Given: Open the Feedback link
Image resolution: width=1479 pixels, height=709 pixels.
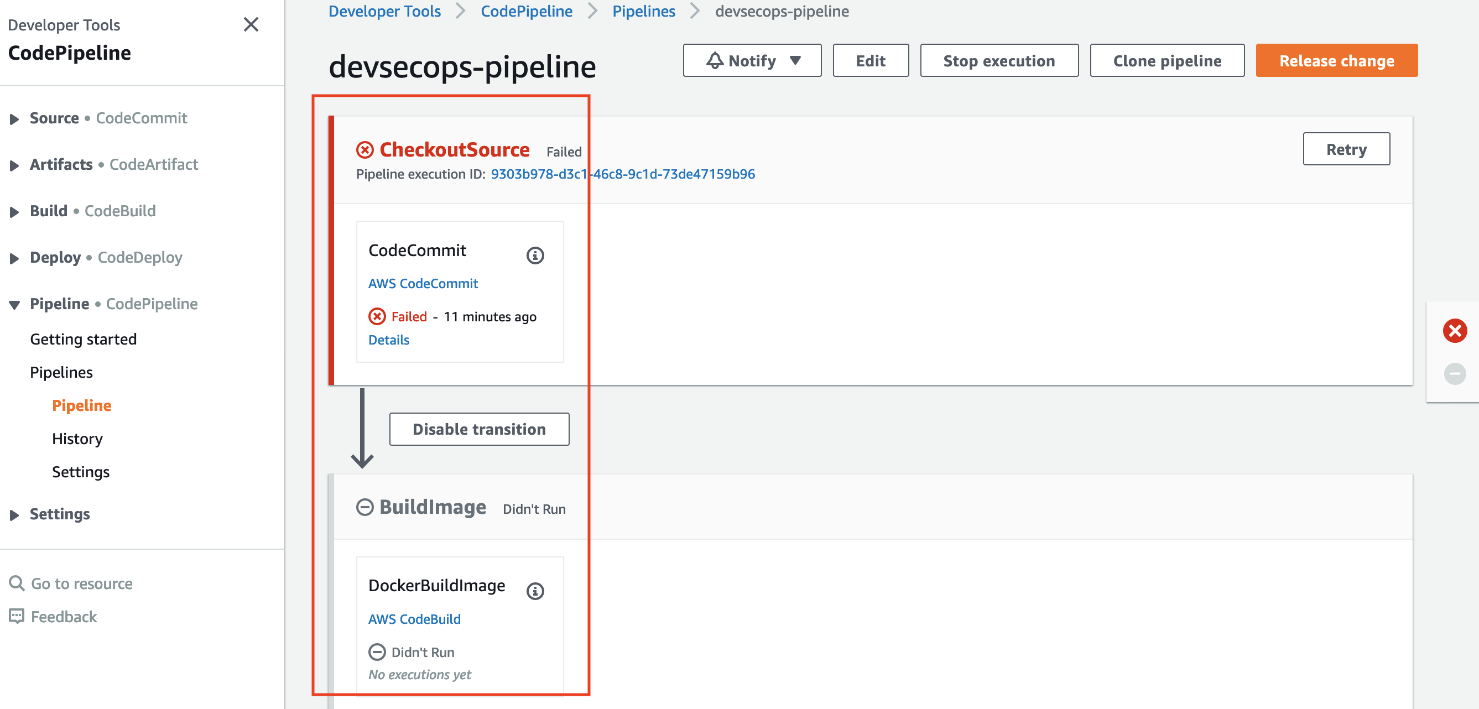Looking at the screenshot, I should tap(64, 617).
